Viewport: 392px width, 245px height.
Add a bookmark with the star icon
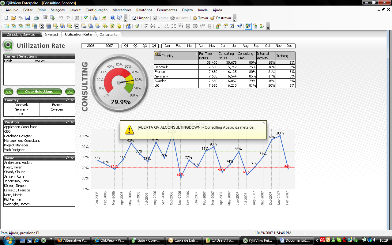[x=104, y=18]
